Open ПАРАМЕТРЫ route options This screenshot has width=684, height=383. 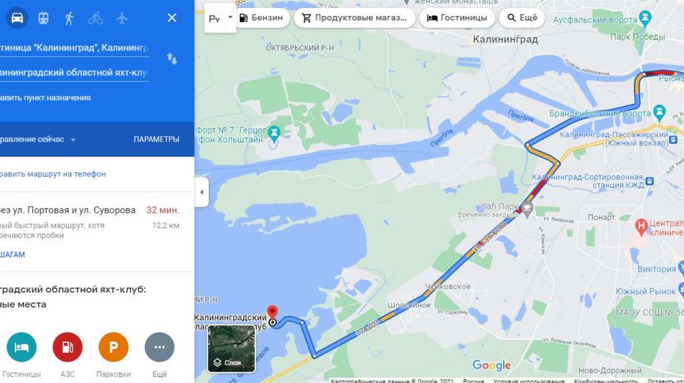point(156,139)
